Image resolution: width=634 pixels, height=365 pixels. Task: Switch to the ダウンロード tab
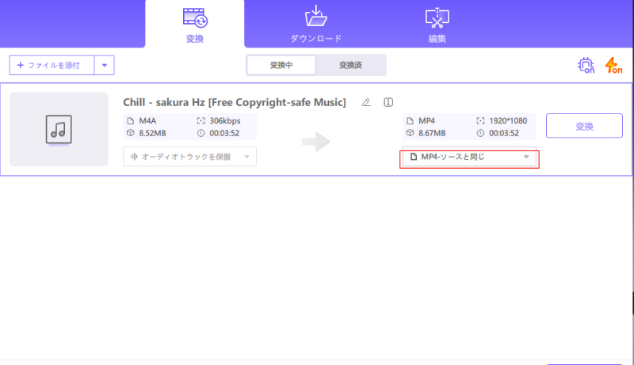(315, 25)
